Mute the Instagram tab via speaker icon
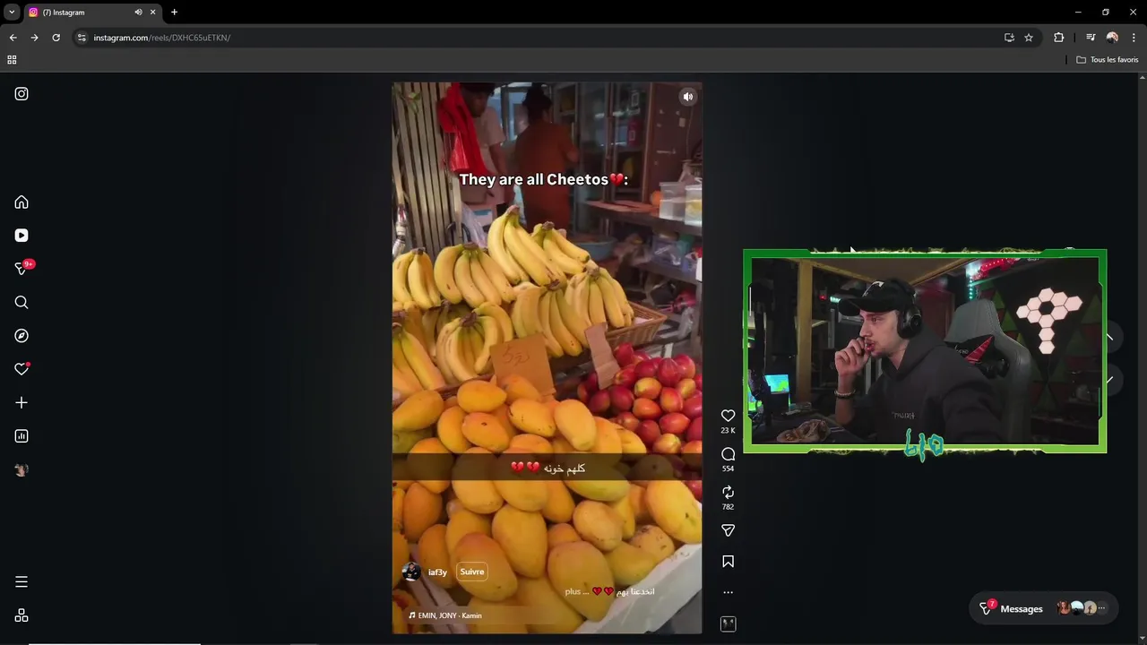The image size is (1147, 645). 138,13
